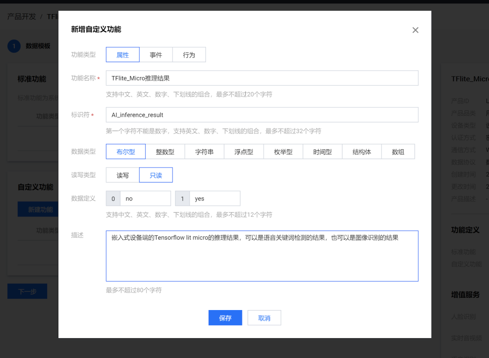Edit the value 0 definition field 'no'

click(145, 198)
